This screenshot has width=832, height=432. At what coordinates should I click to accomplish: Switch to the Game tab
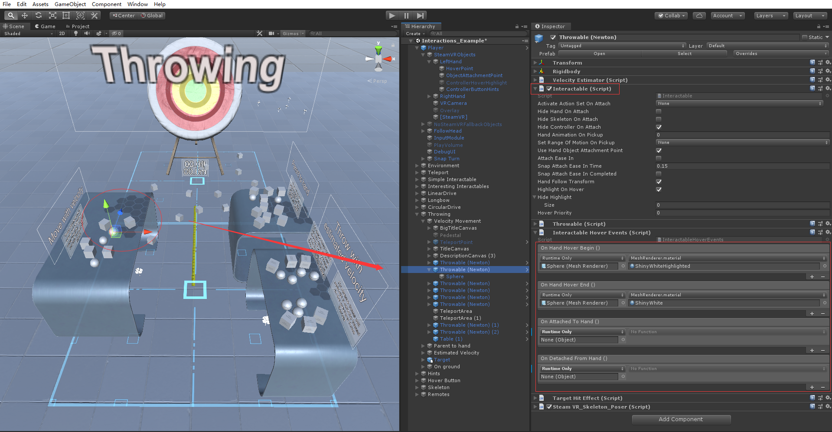coord(45,26)
